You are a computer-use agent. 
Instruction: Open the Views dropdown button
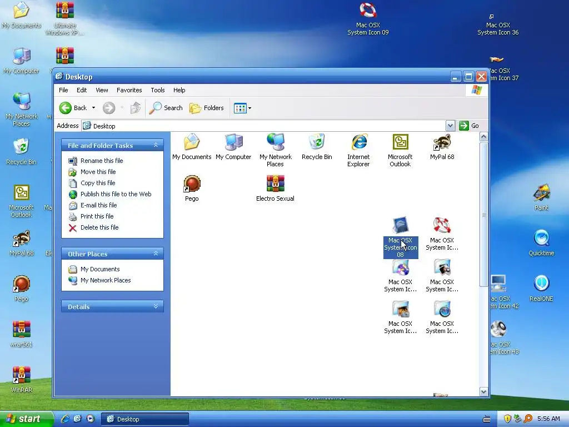click(242, 108)
